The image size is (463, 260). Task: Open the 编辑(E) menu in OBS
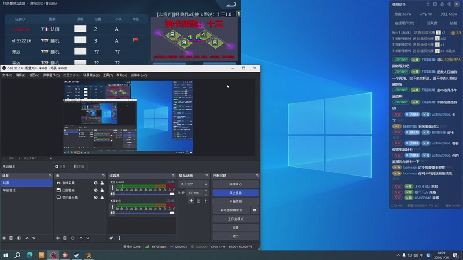pyautogui.click(x=20, y=75)
